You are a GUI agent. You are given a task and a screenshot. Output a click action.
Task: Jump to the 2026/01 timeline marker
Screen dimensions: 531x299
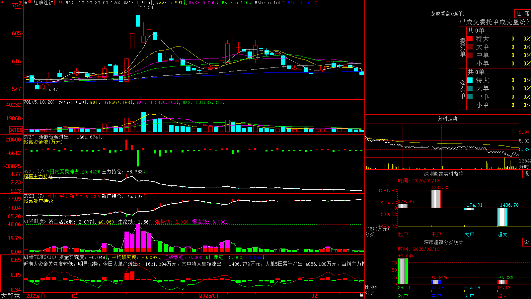point(209,296)
